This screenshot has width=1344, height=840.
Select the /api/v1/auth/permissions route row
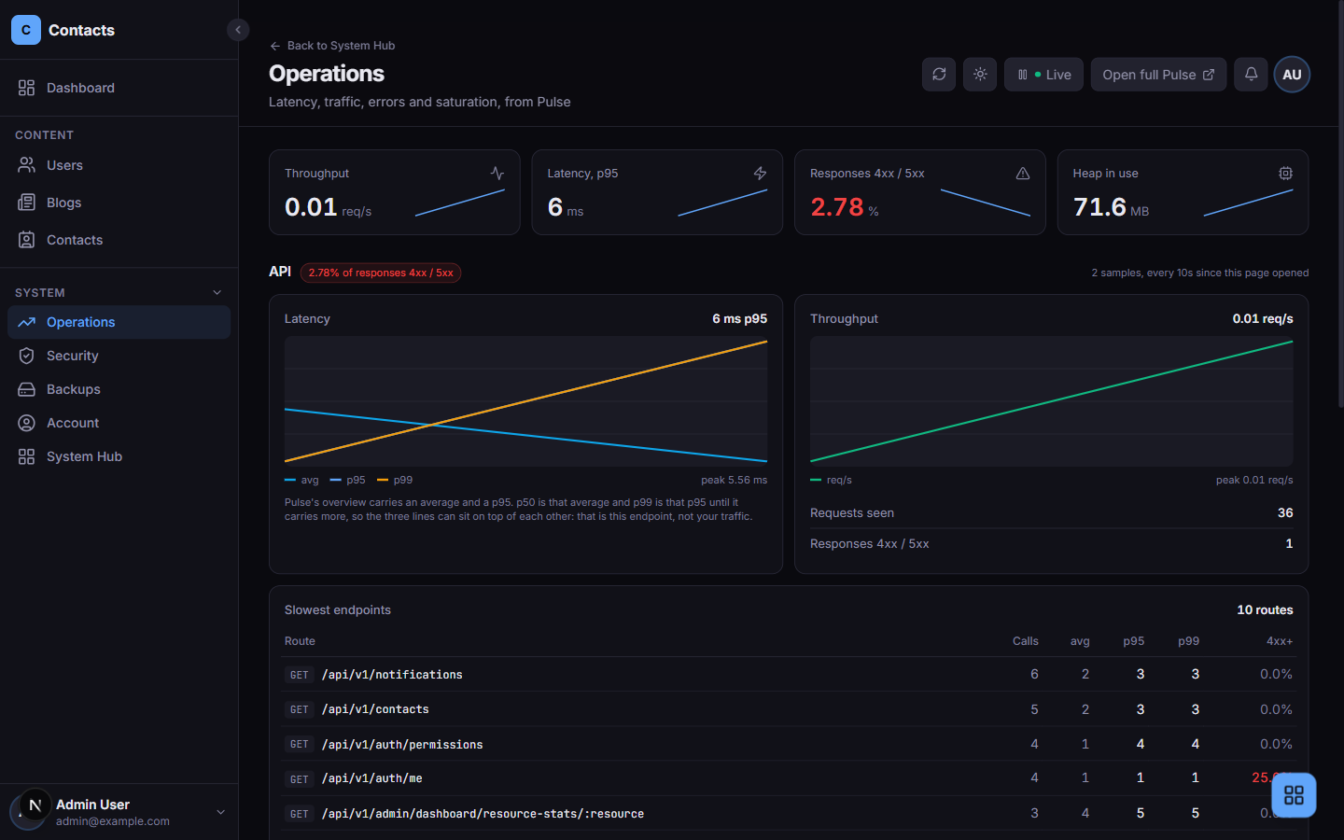click(x=789, y=744)
